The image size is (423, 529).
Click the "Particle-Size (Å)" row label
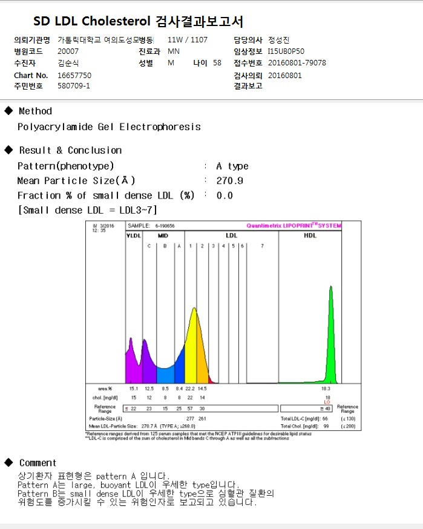tap(105, 419)
